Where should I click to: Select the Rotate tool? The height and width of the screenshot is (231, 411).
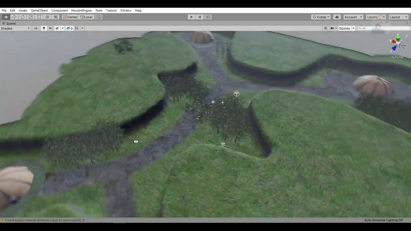tap(22, 17)
